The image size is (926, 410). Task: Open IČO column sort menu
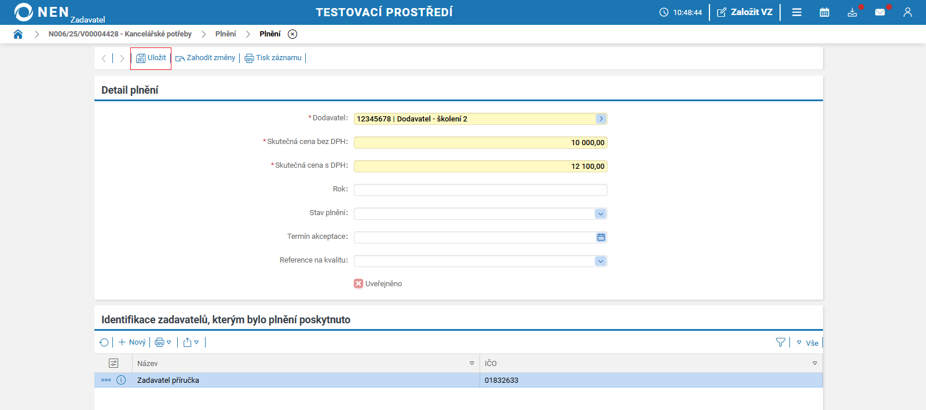[814, 363]
